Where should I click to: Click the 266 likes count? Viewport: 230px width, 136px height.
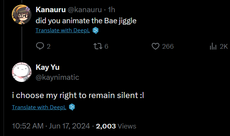[168, 47]
